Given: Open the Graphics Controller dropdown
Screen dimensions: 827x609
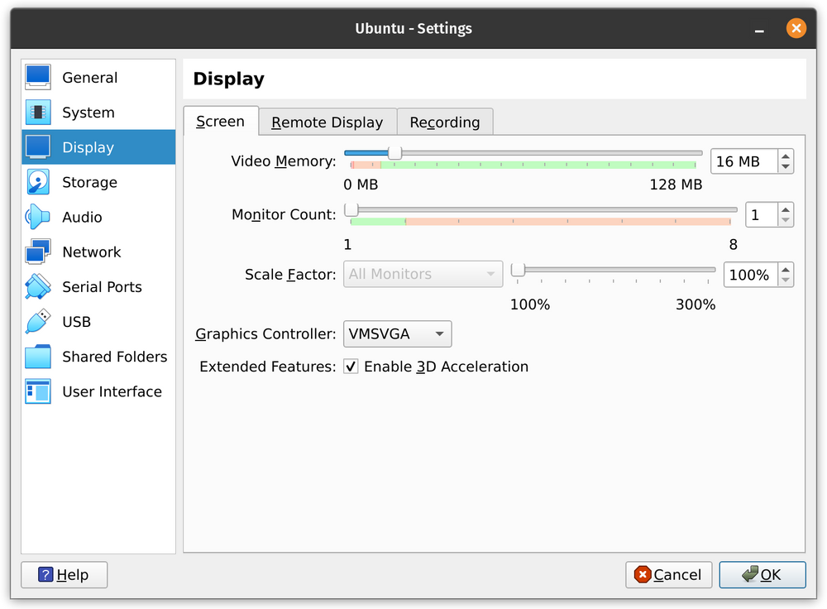Looking at the screenshot, I should click(397, 333).
